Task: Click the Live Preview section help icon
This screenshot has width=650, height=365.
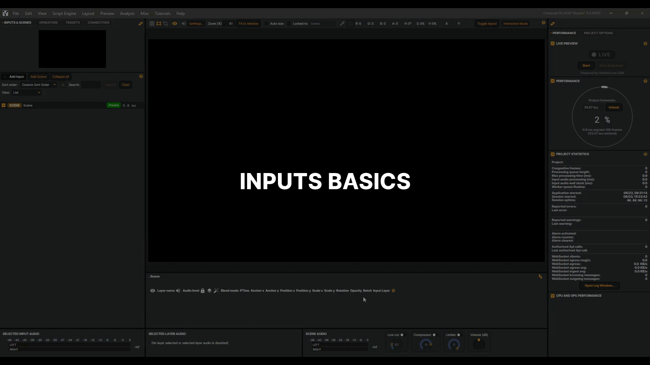Action: click(645, 44)
